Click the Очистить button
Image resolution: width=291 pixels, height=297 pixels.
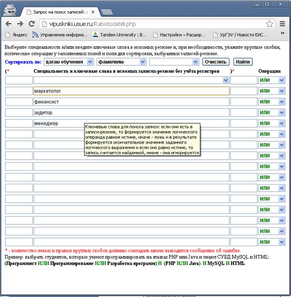[x=216, y=62]
